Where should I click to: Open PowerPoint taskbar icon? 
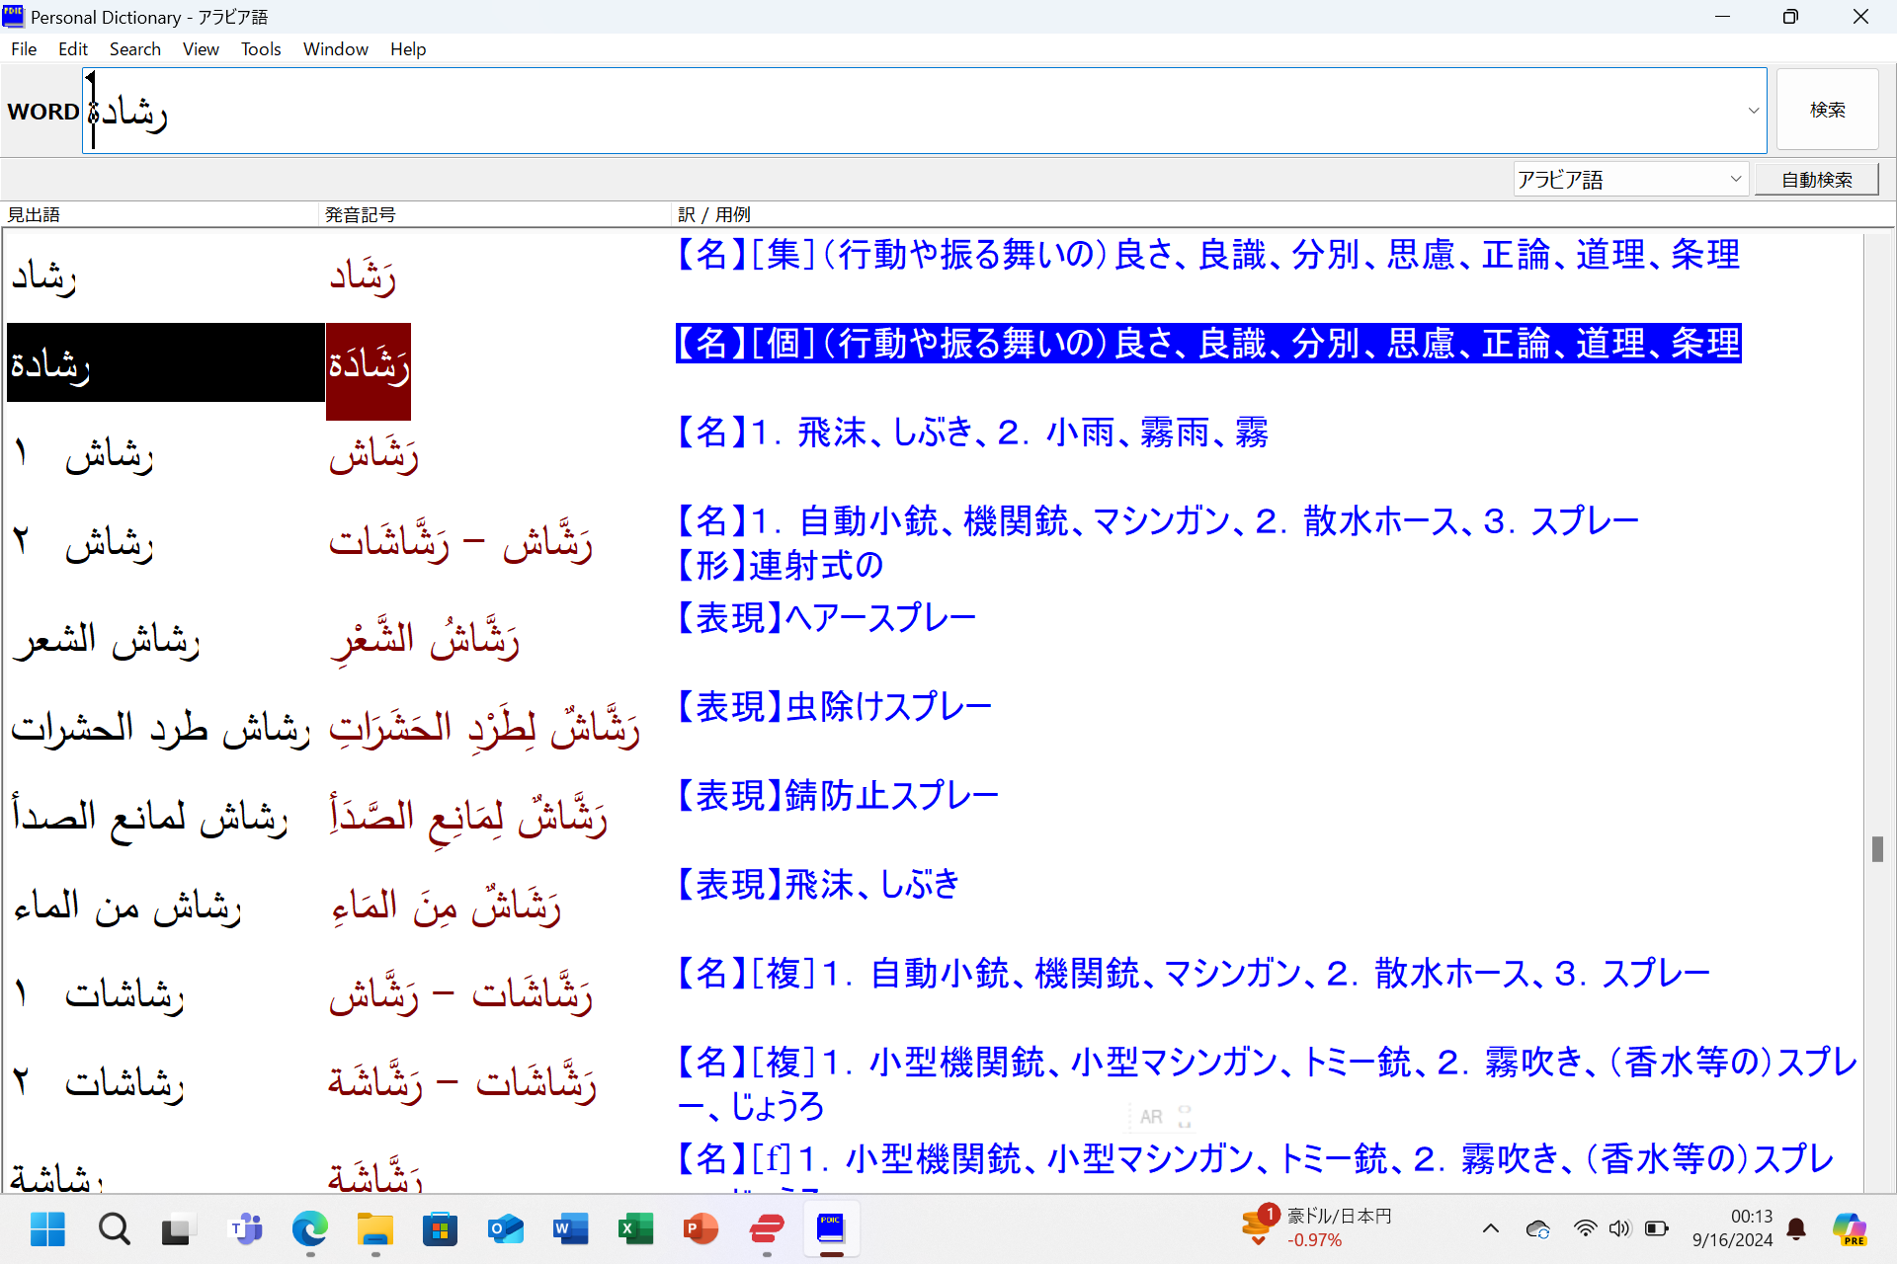pyautogui.click(x=701, y=1229)
